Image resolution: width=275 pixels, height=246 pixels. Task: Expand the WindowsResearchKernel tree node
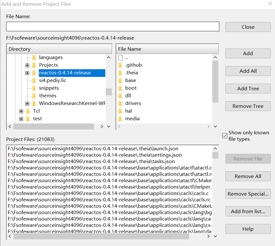(x=27, y=104)
